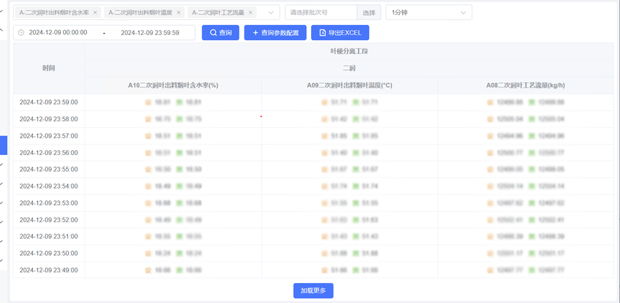Click green icon in 23:59:00 temperature cell
The height and width of the screenshot is (303, 620).
point(356,102)
